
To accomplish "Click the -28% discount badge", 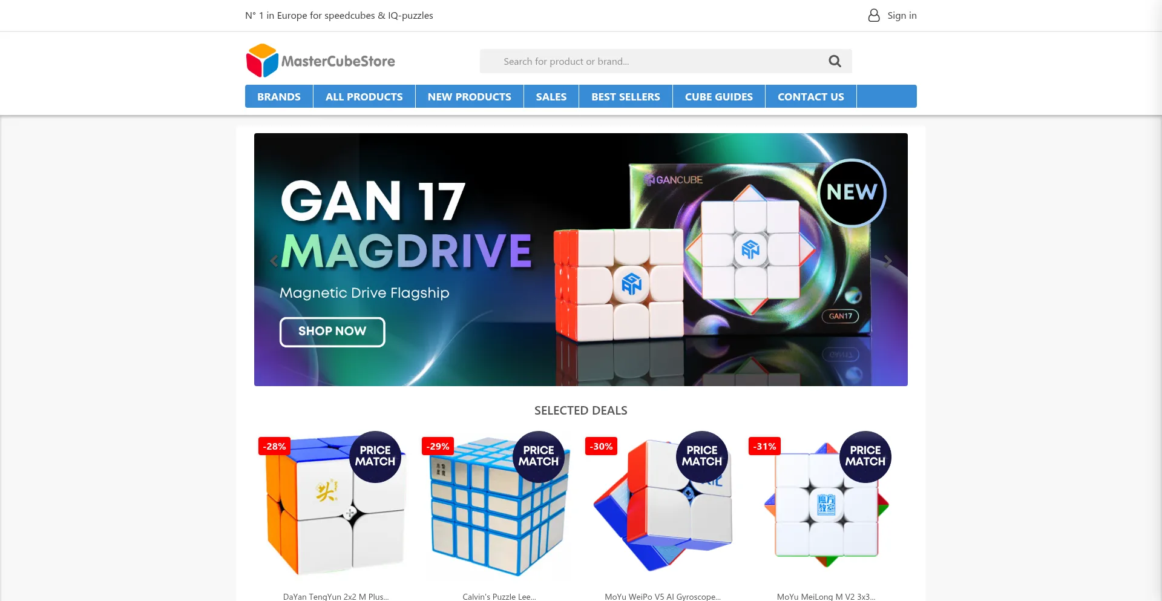I will point(274,446).
